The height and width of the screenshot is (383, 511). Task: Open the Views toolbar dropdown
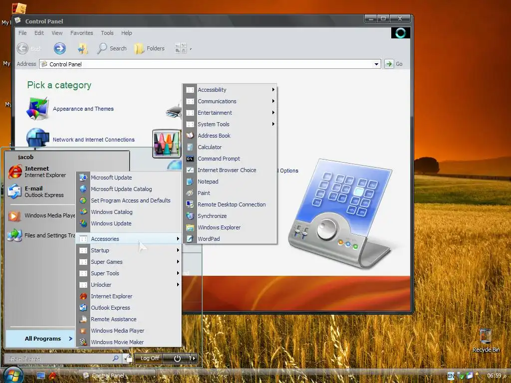coord(183,48)
